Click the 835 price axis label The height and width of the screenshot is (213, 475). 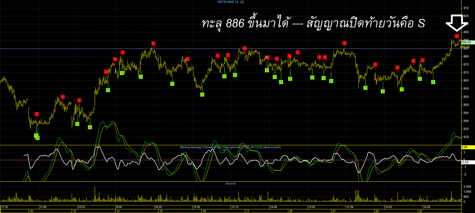466,129
